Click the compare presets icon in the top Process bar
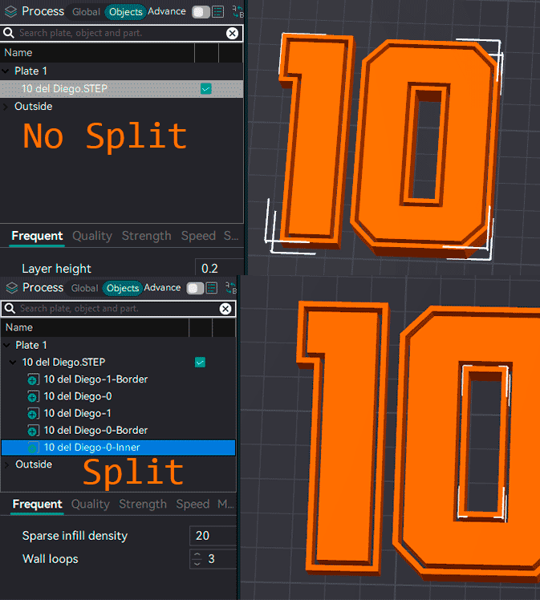 click(238, 12)
